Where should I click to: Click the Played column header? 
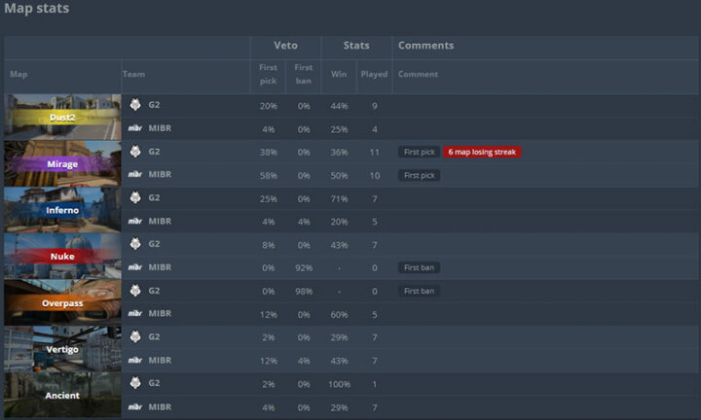pyautogui.click(x=374, y=74)
